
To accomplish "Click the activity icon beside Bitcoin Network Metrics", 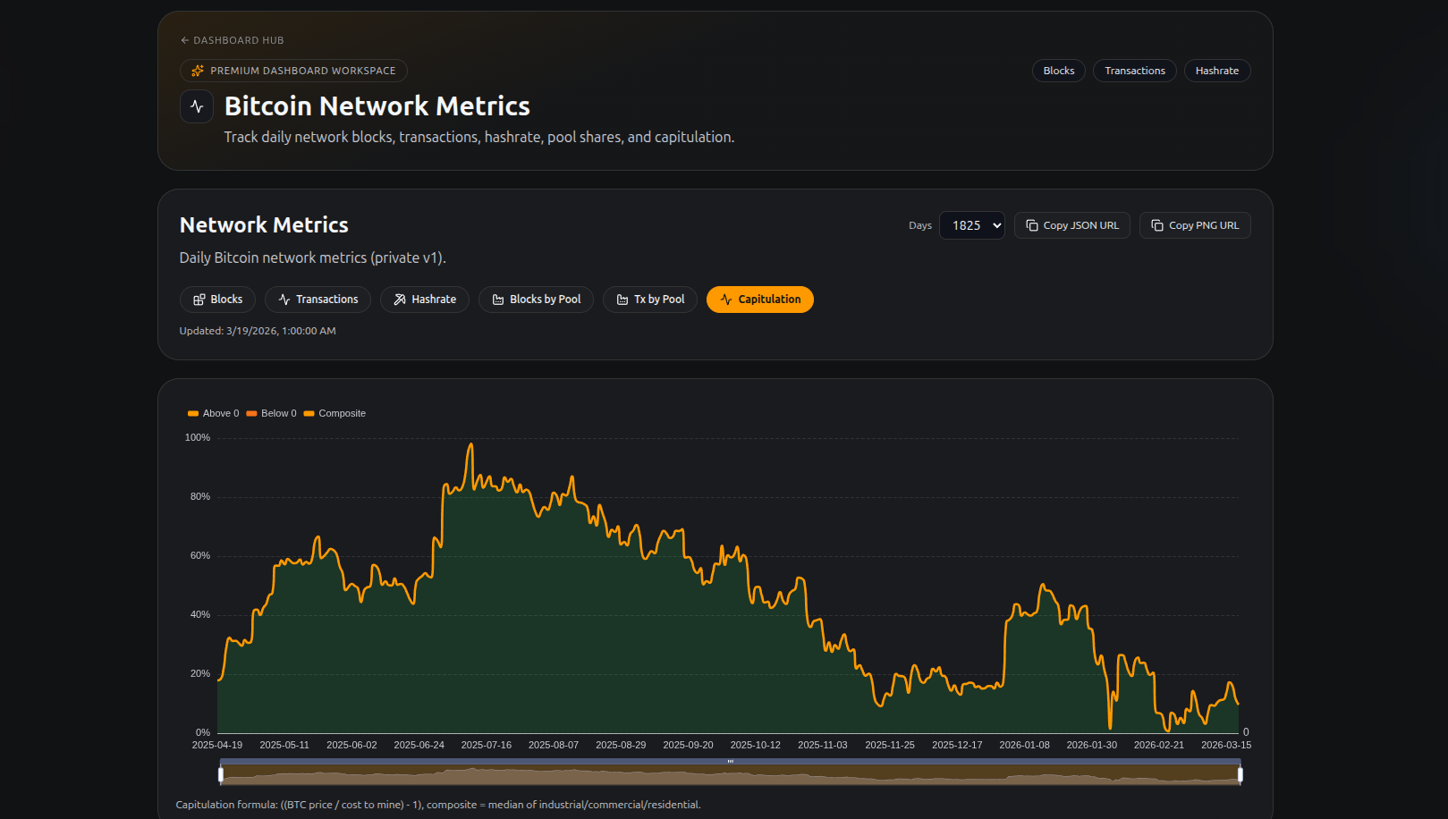I will [196, 106].
